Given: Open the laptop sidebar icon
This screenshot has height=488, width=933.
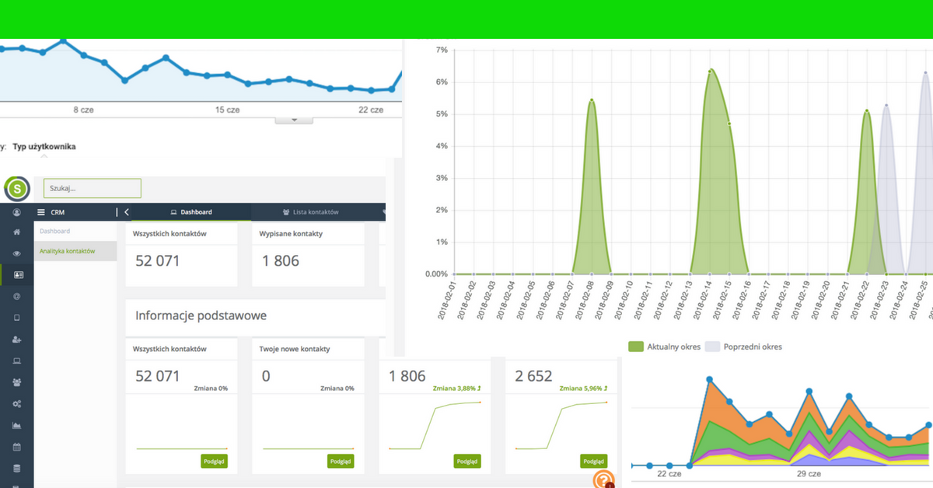Looking at the screenshot, I should click(17, 361).
